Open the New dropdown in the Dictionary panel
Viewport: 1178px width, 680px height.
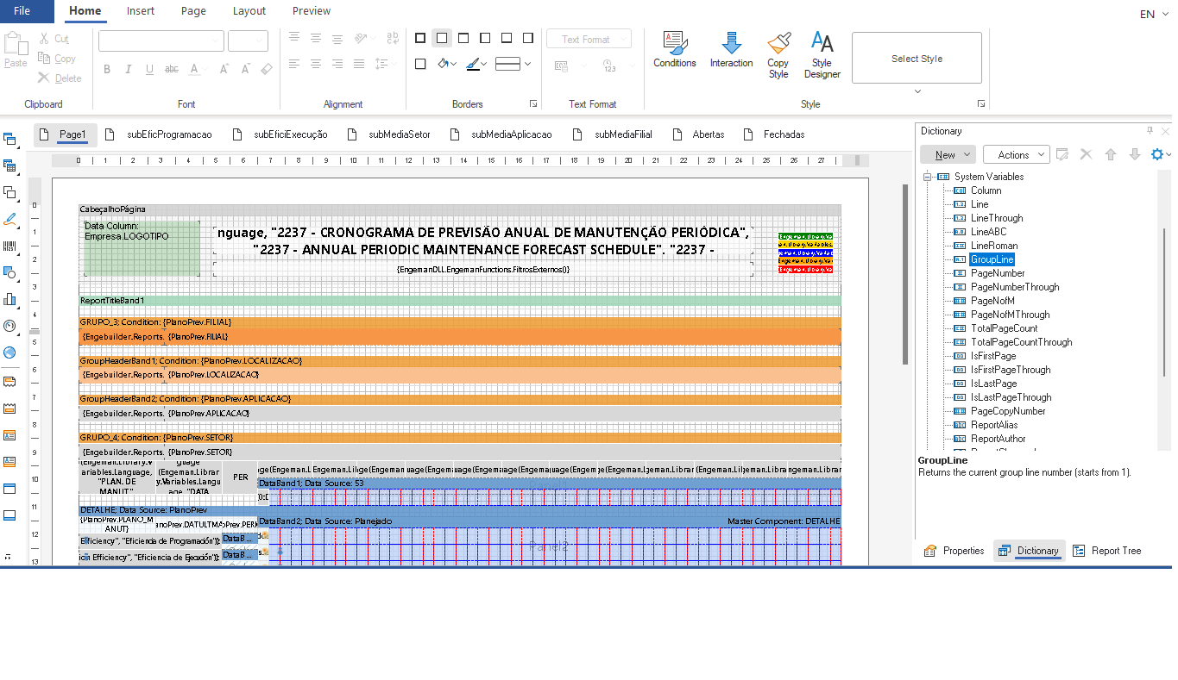coord(947,153)
